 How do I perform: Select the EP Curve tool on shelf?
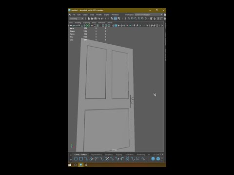(86, 159)
